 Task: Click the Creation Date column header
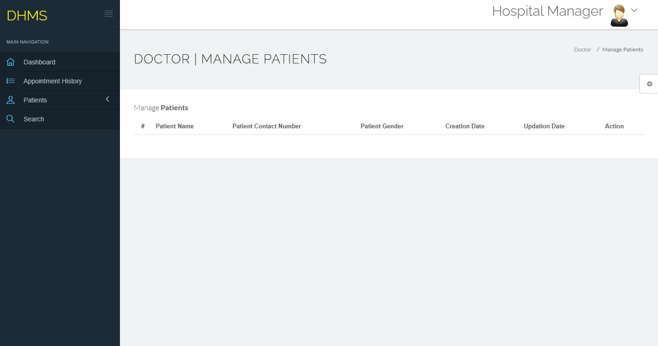pos(464,126)
